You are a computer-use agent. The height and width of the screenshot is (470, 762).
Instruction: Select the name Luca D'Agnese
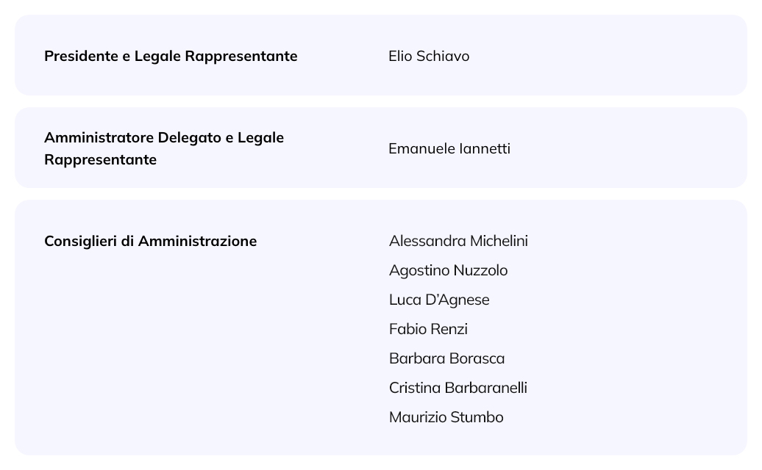439,300
